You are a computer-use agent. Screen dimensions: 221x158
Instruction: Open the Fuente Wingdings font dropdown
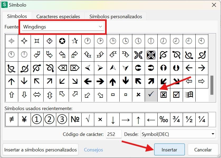(x=63, y=27)
